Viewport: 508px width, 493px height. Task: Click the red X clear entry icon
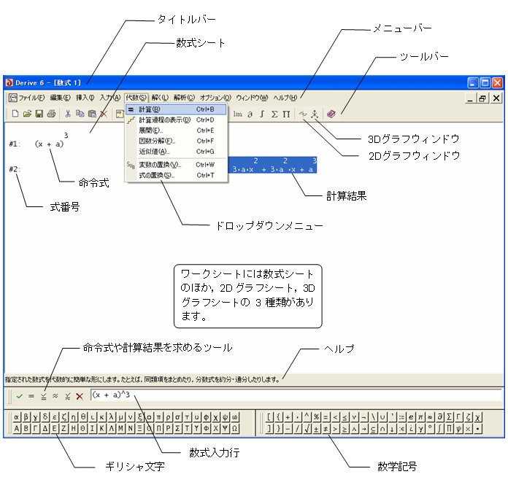point(80,396)
